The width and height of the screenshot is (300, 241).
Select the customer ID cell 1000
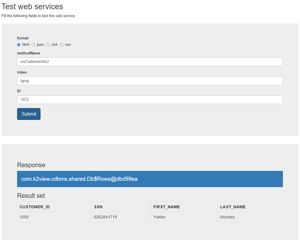[24, 217]
